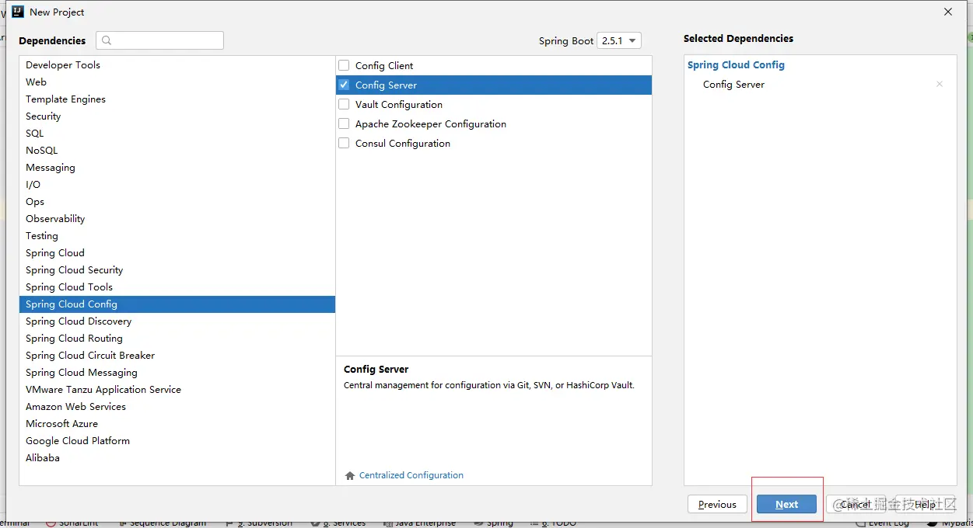Viewport: 973px width, 528px height.
Task: Remove Config Server from selected dependencies
Action: [x=940, y=84]
